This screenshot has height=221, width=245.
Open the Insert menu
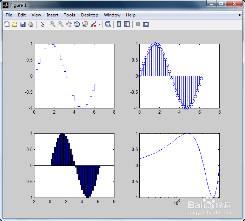point(52,15)
